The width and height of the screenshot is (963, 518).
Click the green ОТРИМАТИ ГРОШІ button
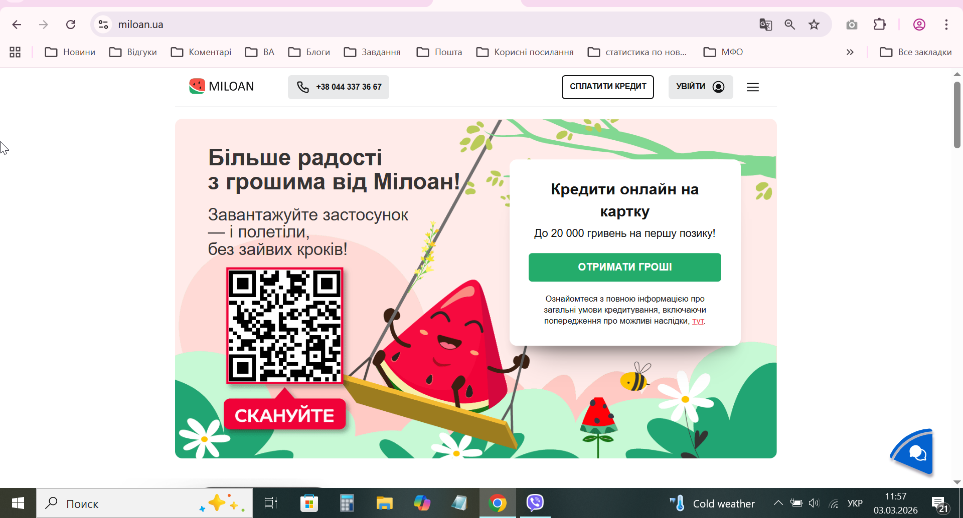[x=625, y=267]
